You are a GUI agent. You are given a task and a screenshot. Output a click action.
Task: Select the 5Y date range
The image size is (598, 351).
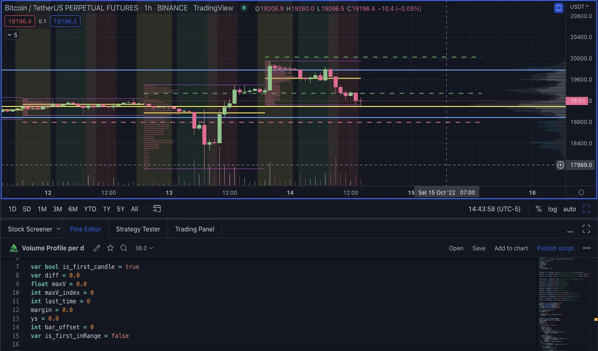[120, 209]
